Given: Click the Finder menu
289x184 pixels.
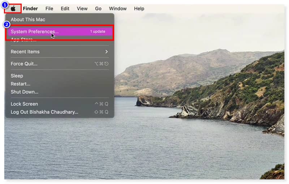Looking at the screenshot, I should tap(30, 9).
